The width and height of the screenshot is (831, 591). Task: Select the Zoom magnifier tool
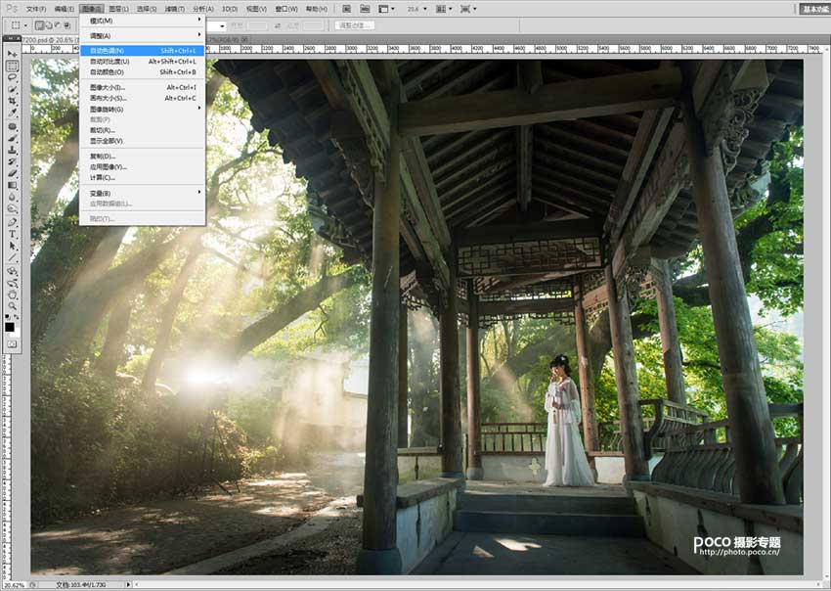tap(13, 305)
